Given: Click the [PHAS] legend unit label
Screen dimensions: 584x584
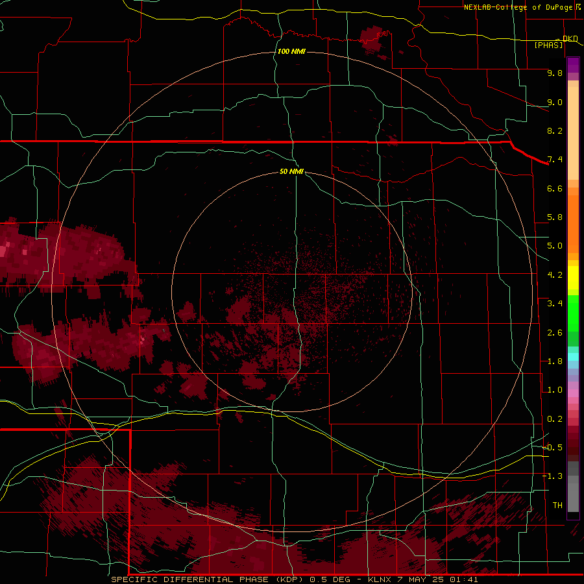Looking at the screenshot, I should tap(548, 45).
